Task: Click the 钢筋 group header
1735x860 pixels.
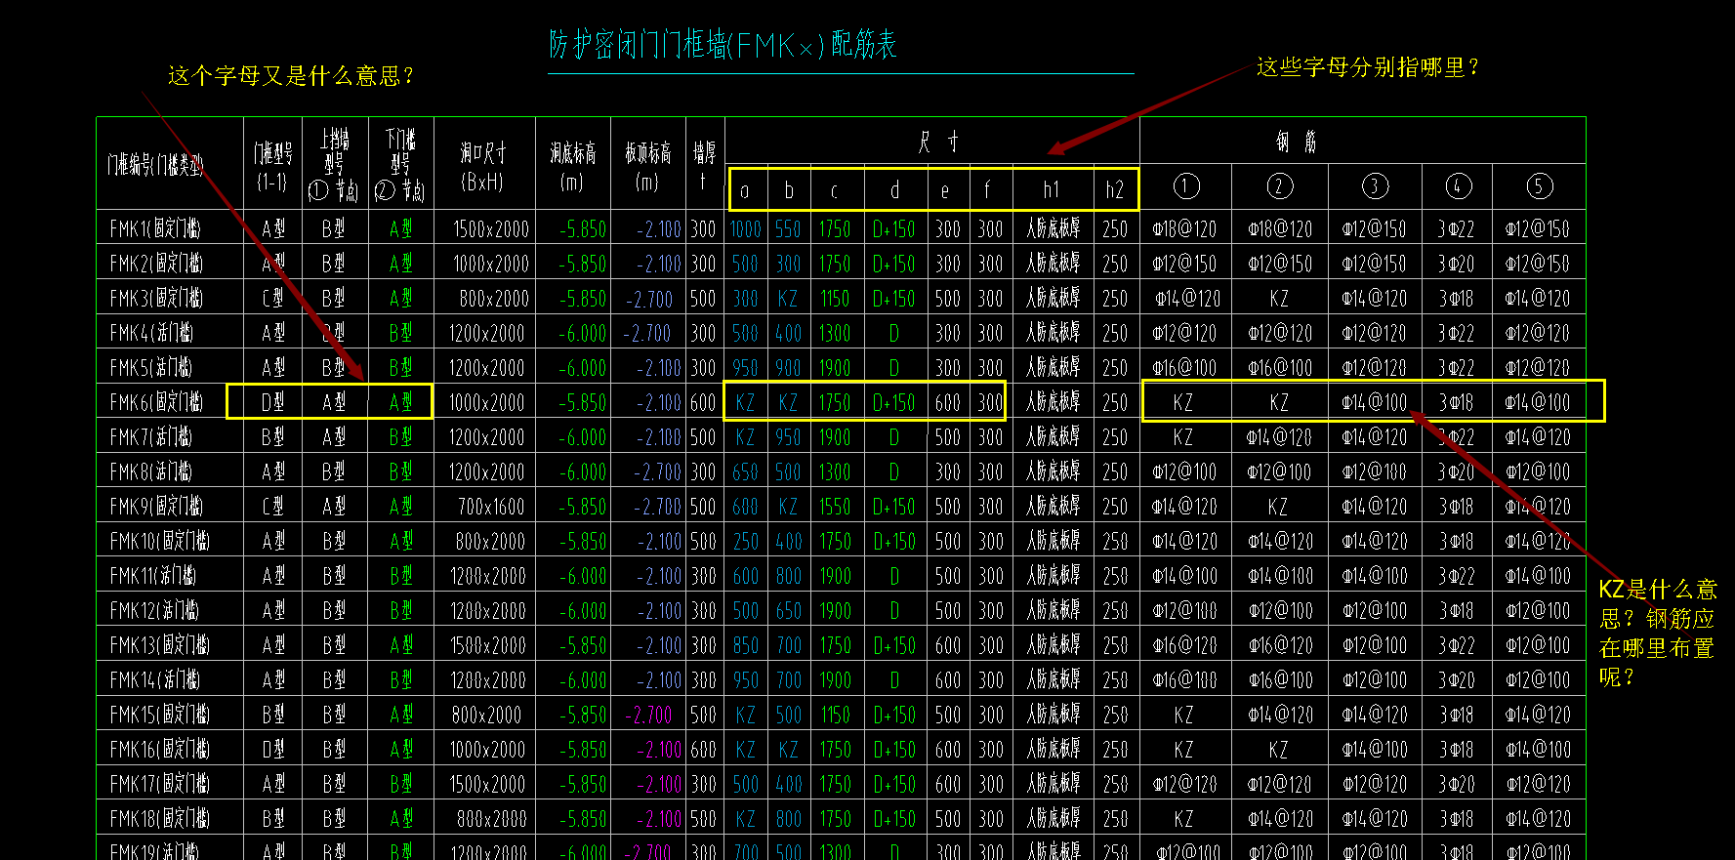Action: coord(1296,142)
